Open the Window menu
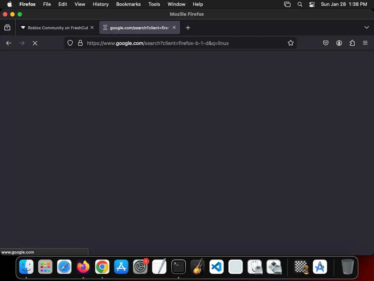374x281 pixels. pos(176,4)
